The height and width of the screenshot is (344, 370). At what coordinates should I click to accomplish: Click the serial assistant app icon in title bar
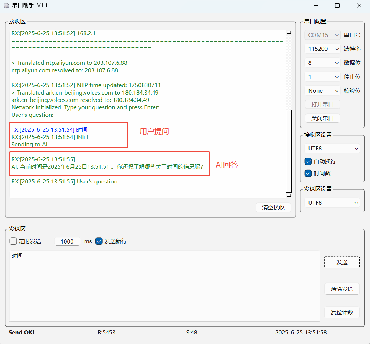pyautogui.click(x=6, y=6)
